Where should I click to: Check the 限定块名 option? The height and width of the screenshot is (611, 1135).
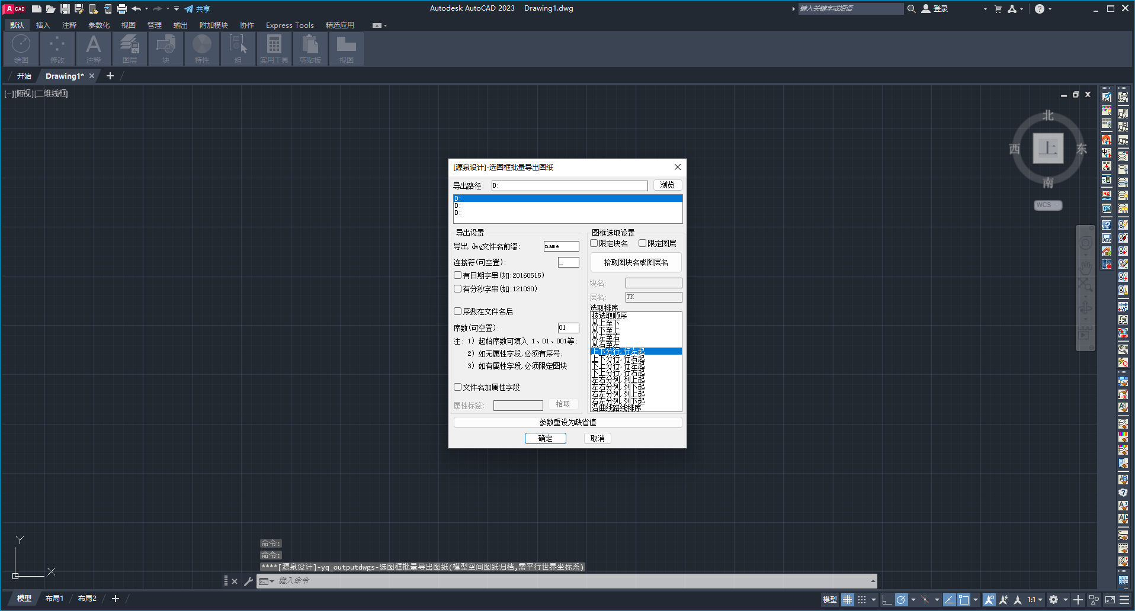click(594, 243)
